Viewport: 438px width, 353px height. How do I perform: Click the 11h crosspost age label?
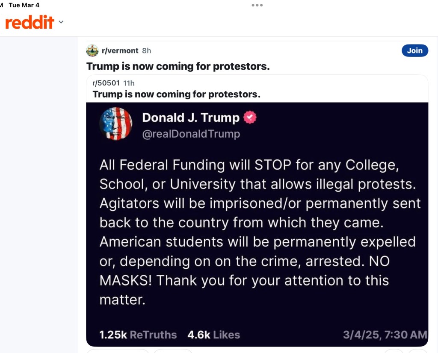click(129, 83)
